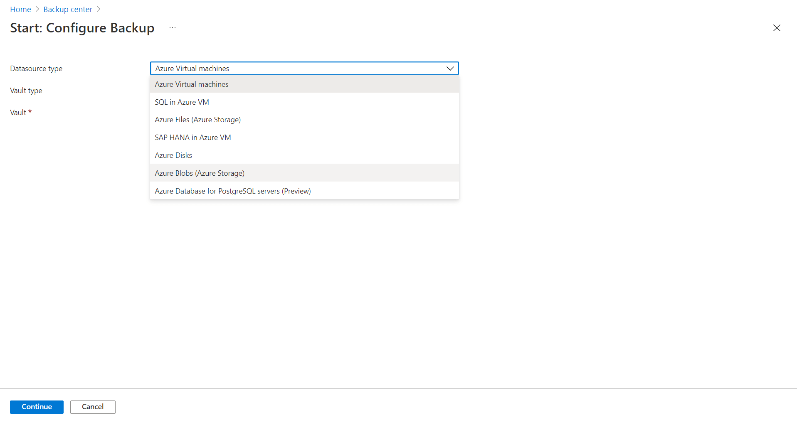Click the required Vault field label
797x425 pixels.
(x=18, y=113)
